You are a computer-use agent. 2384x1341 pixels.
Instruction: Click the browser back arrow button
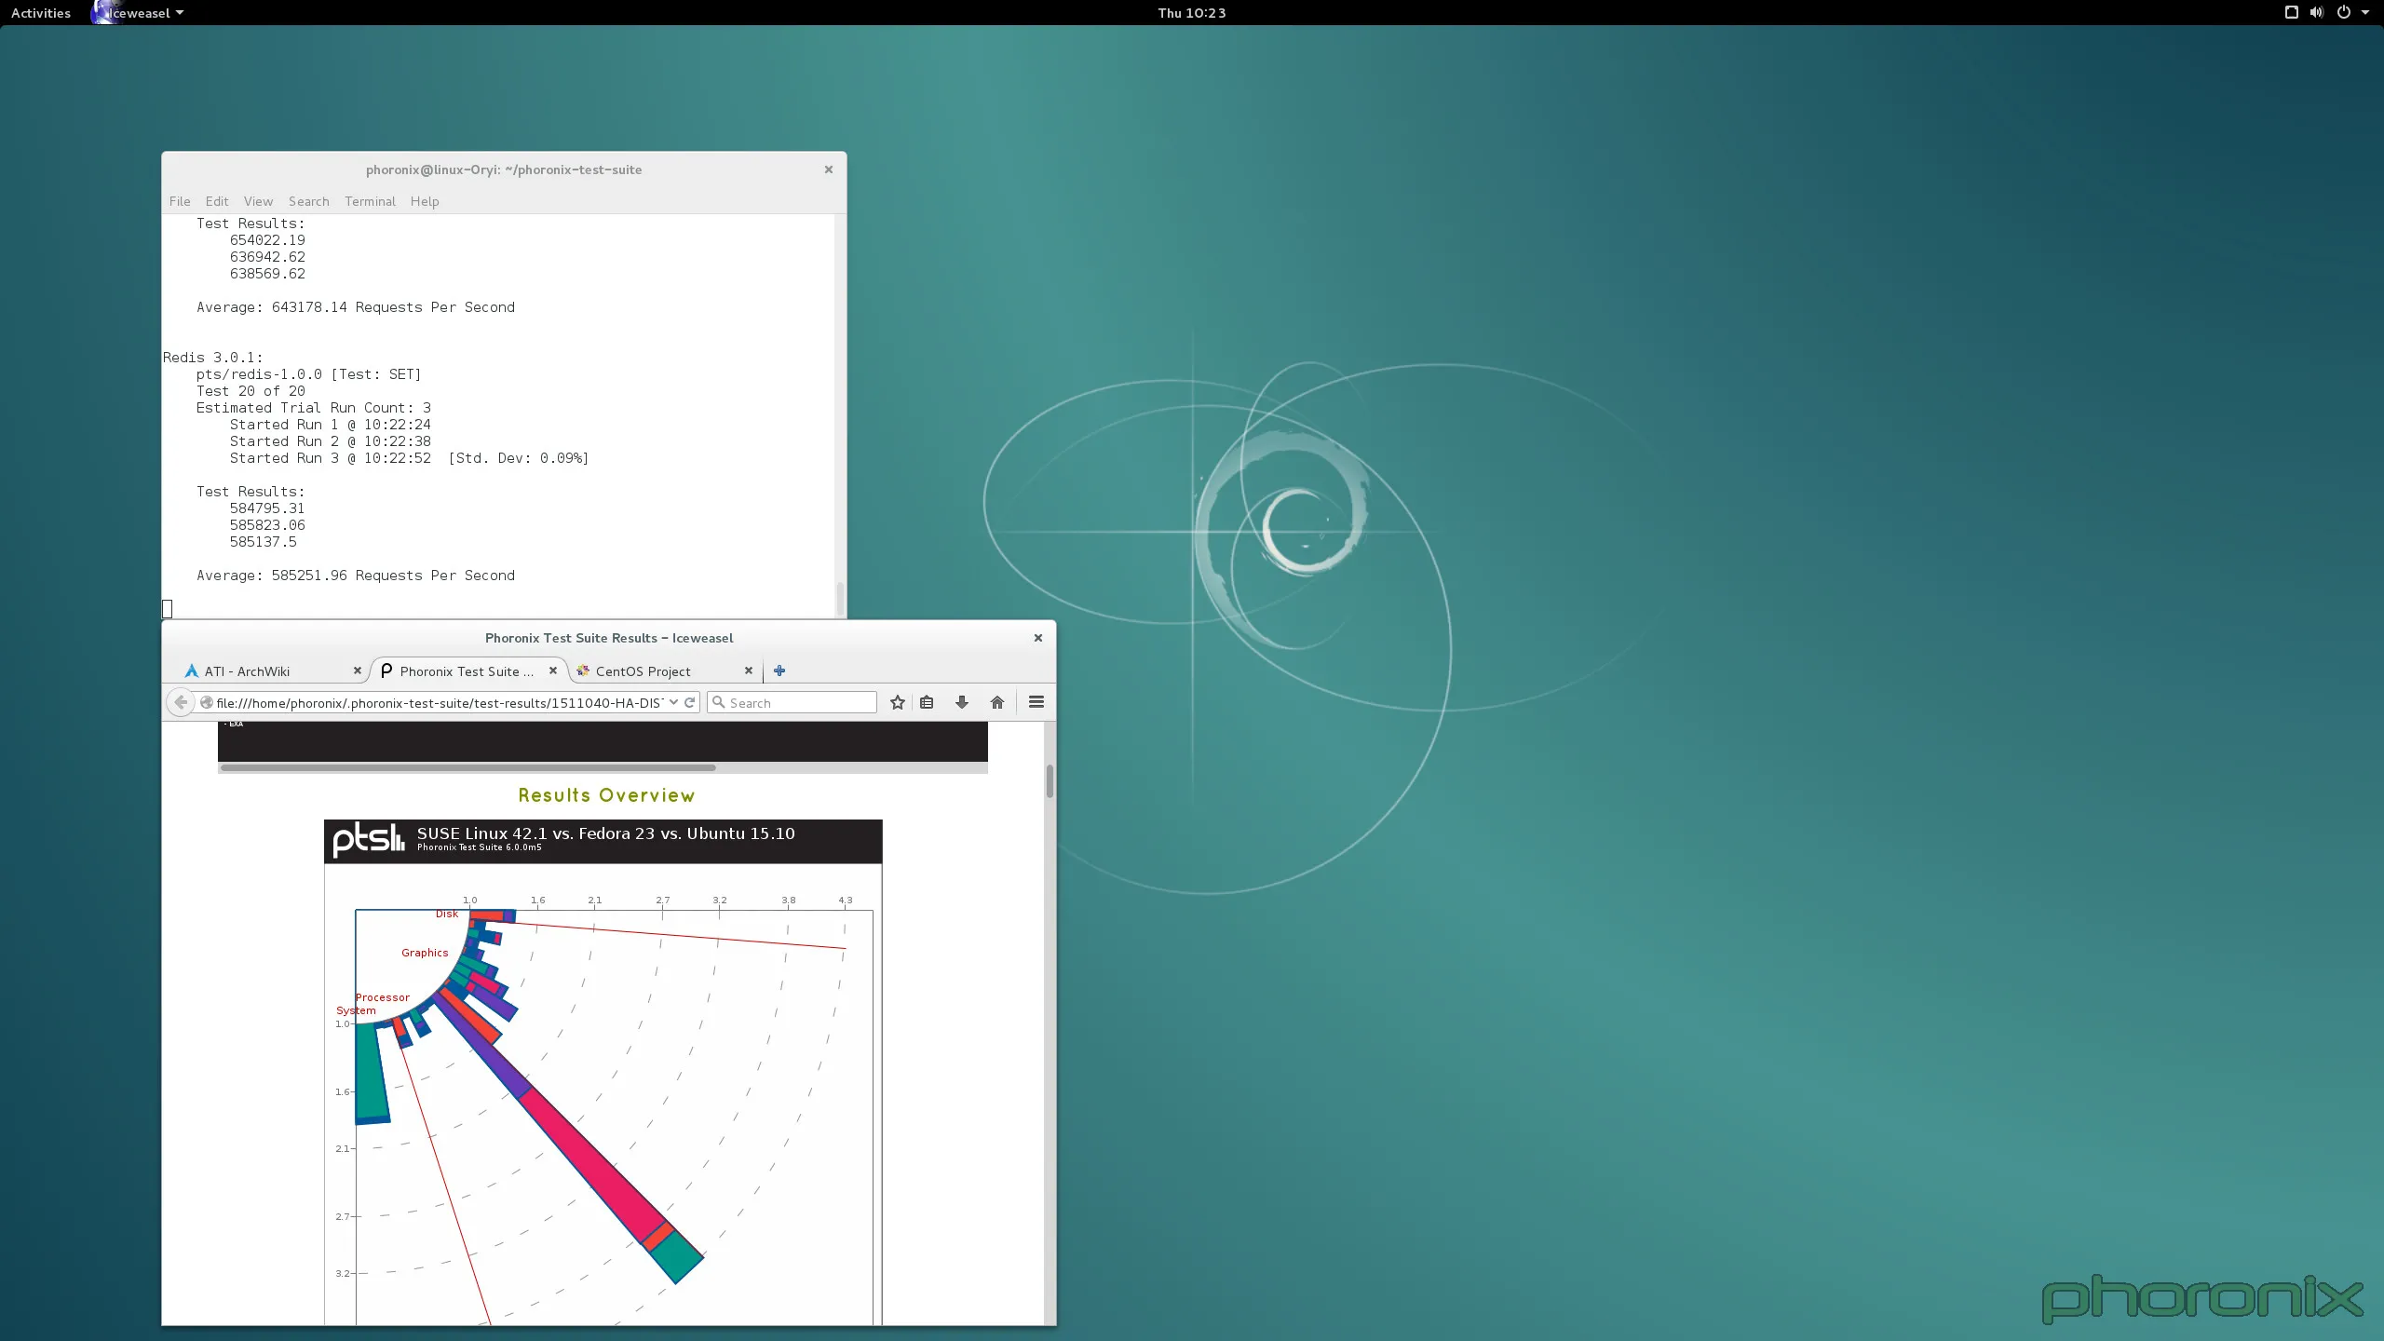pos(181,702)
